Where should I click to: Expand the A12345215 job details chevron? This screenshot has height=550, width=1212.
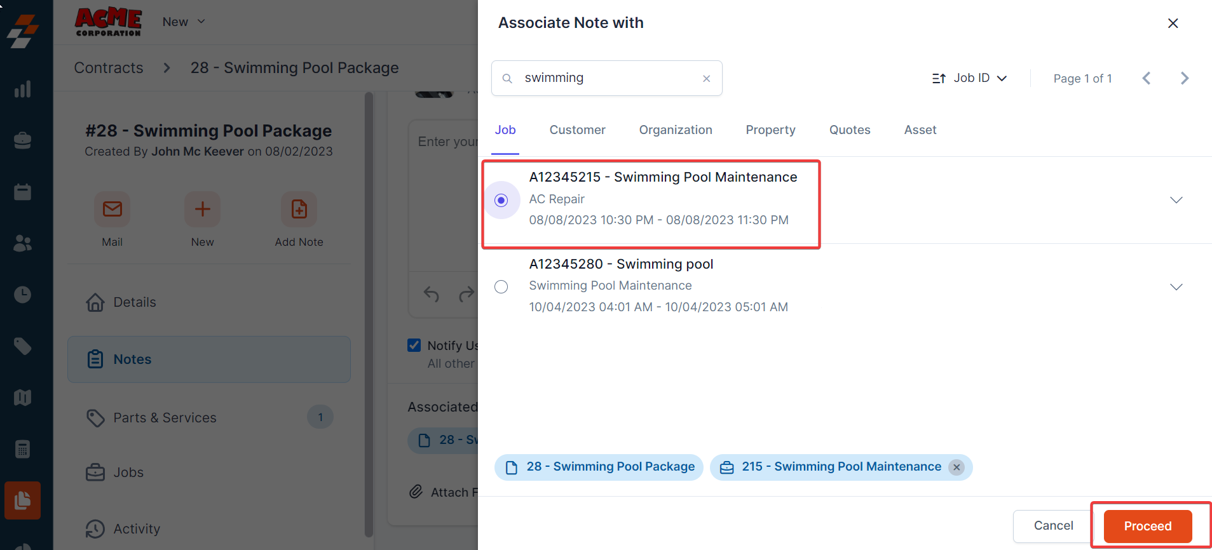(1176, 200)
